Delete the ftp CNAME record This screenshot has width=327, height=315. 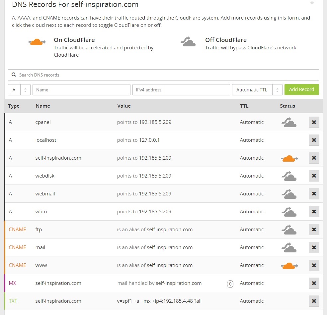pyautogui.click(x=314, y=230)
